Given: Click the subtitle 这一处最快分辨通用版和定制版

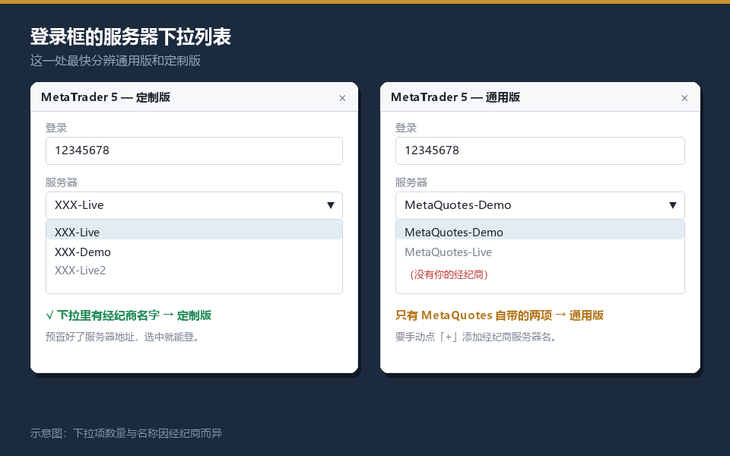Looking at the screenshot, I should pyautogui.click(x=116, y=61).
